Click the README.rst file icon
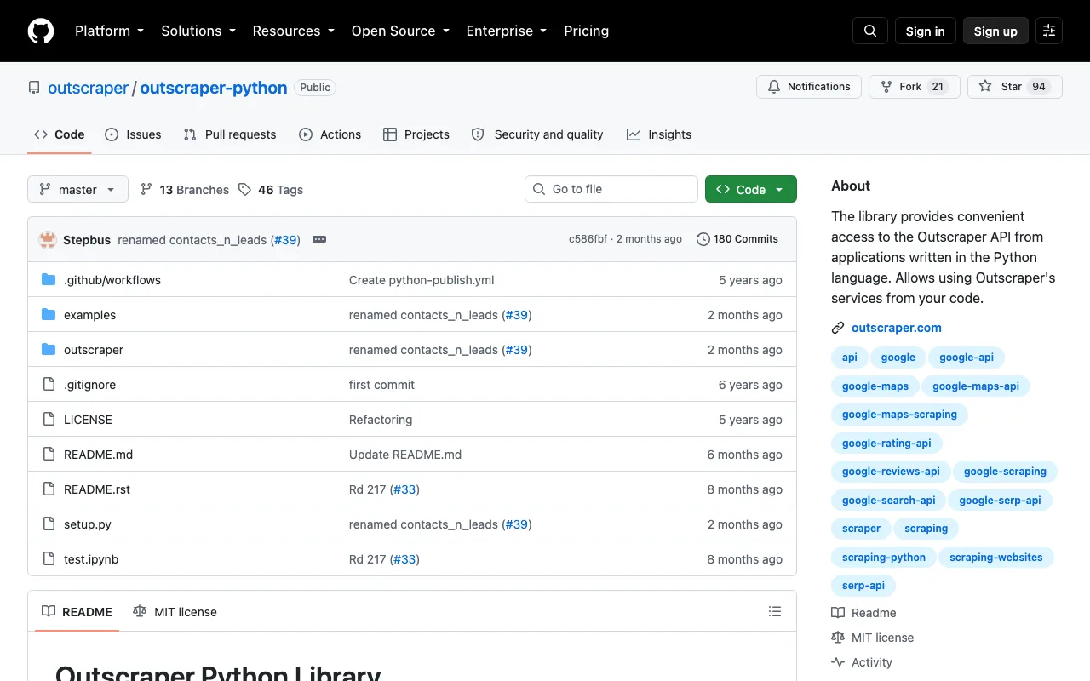 click(49, 489)
